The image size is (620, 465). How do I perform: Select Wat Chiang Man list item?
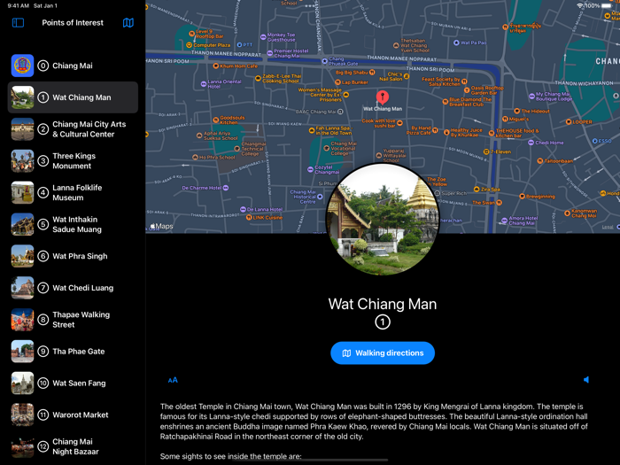click(x=73, y=97)
